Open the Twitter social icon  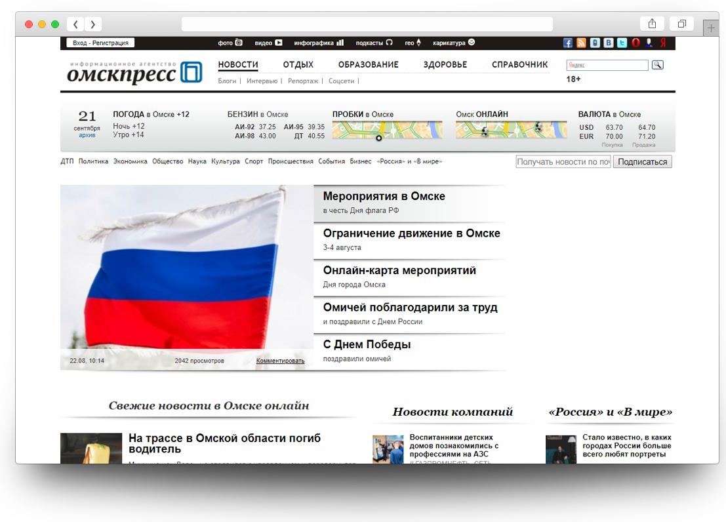click(622, 43)
